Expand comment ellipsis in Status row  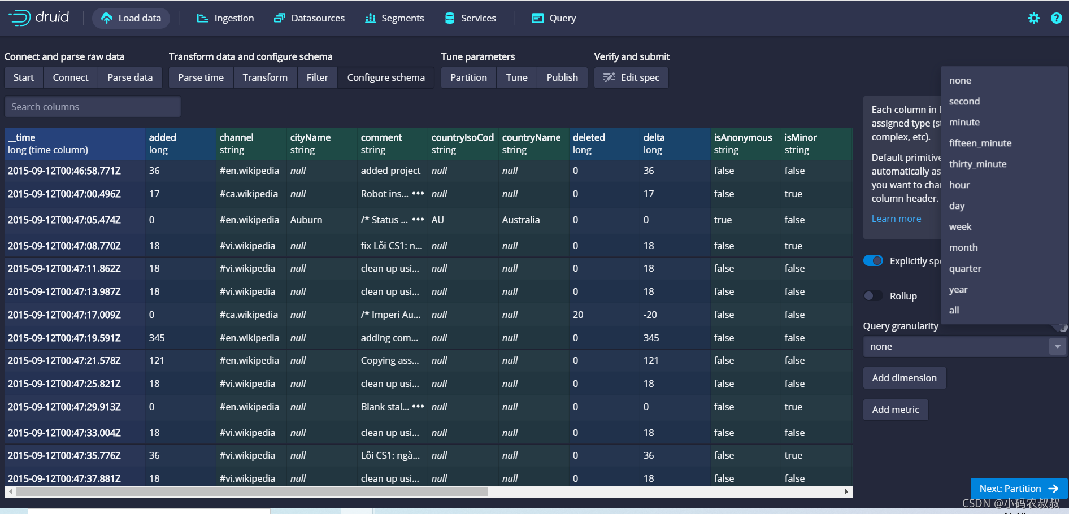tap(418, 220)
